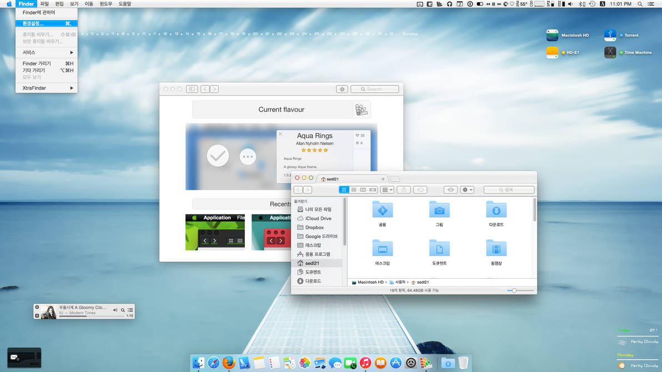Add a new tab next to sedl21
The width and height of the screenshot is (662, 372).
point(394,179)
